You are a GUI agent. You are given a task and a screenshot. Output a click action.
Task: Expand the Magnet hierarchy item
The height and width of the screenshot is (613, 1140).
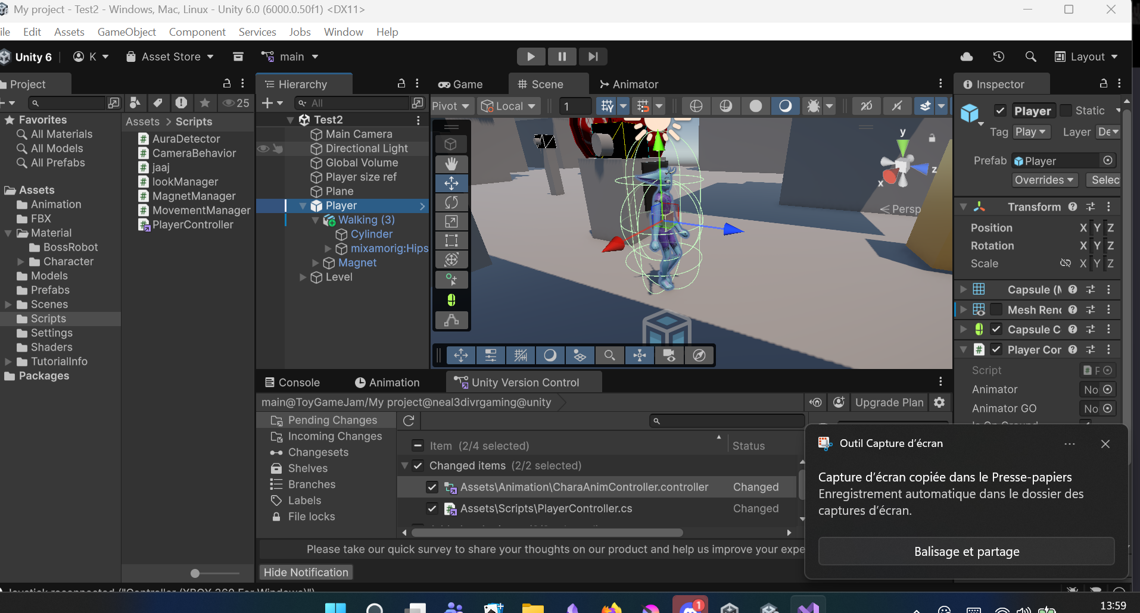[315, 263]
